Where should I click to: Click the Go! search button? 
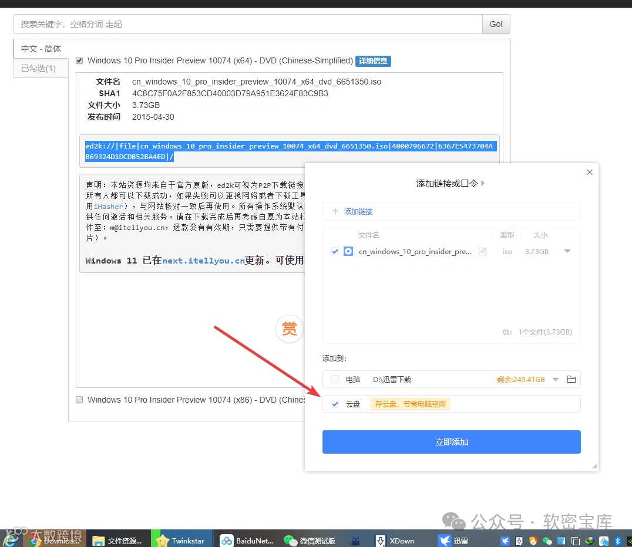click(x=496, y=24)
